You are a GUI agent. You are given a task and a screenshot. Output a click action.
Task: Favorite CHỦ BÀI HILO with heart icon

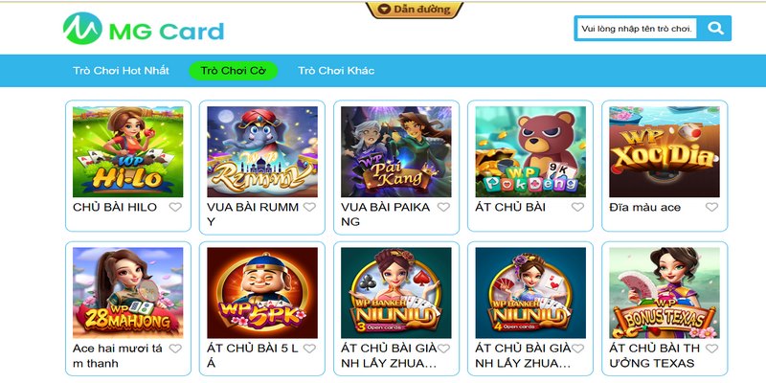[x=175, y=207]
